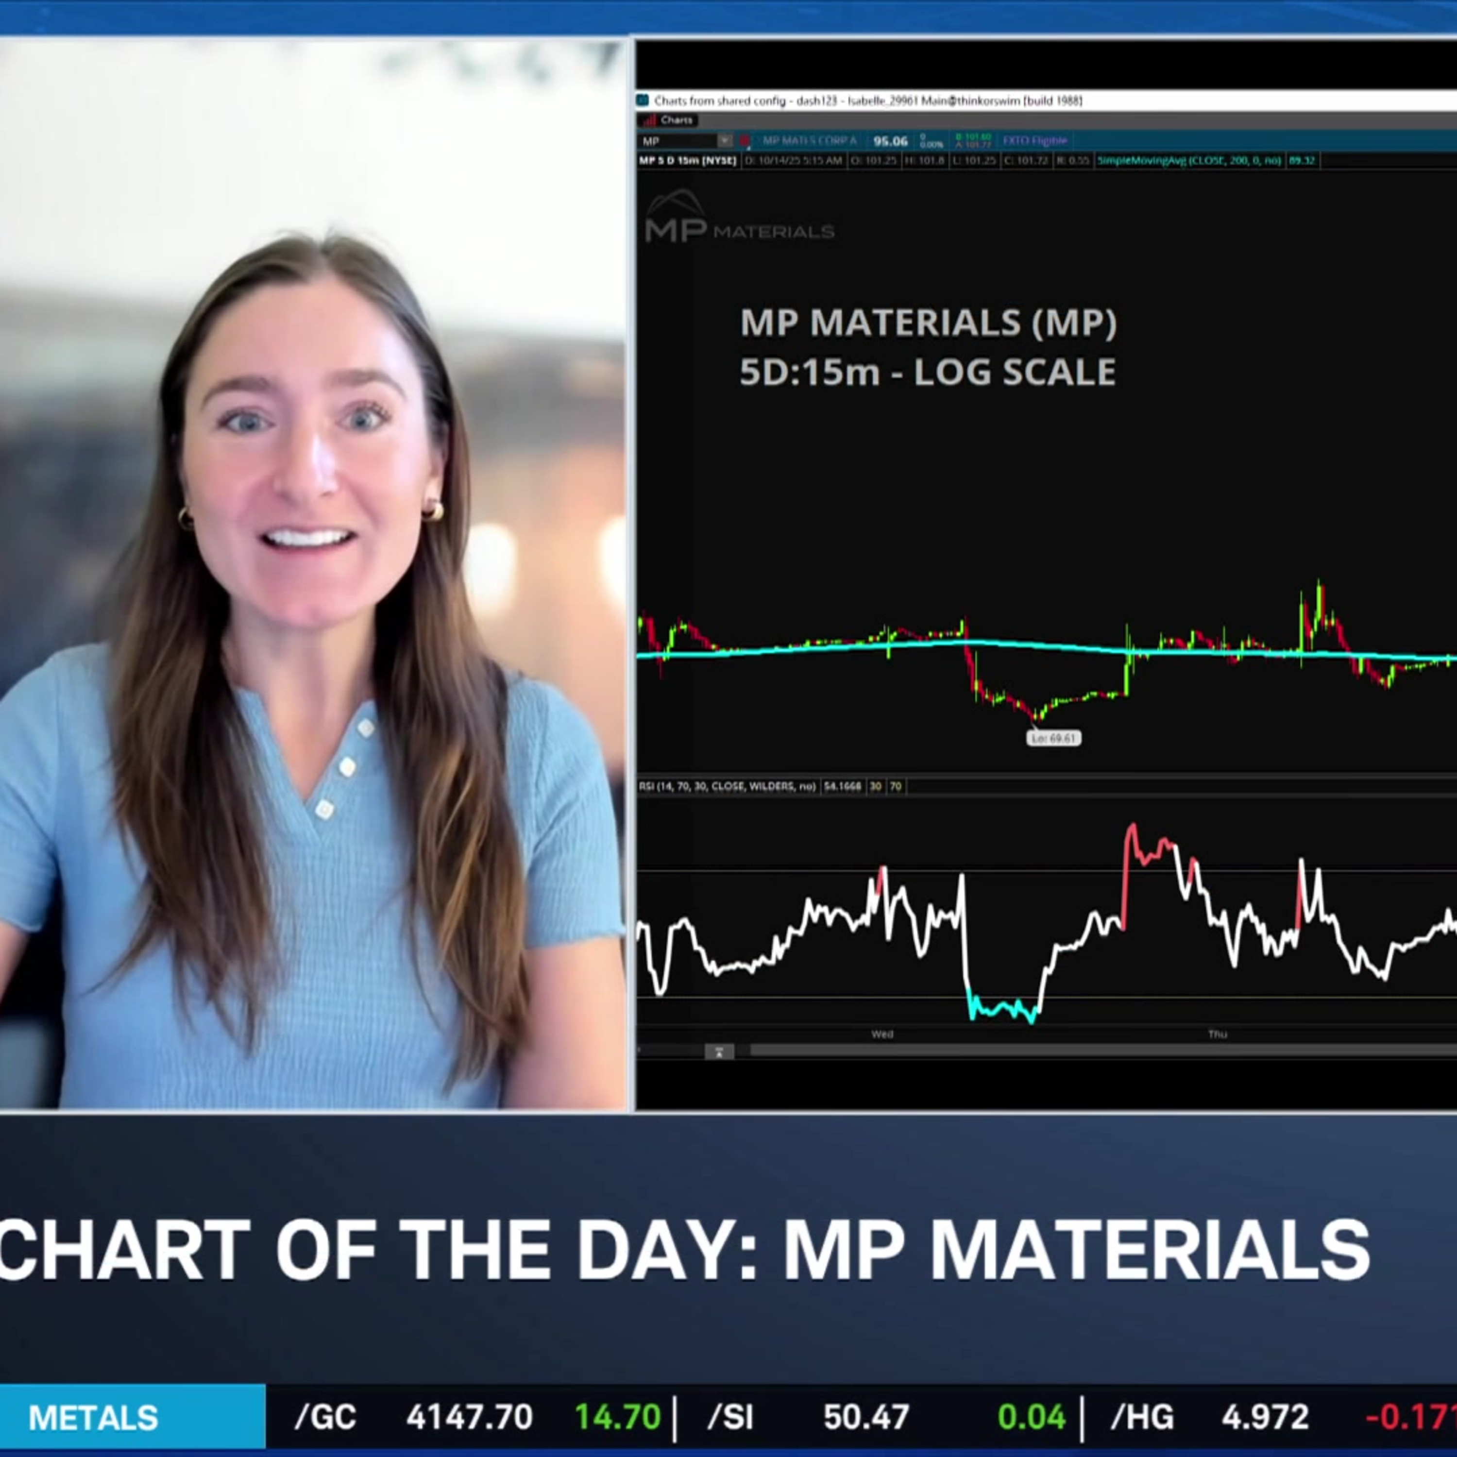This screenshot has height=1457, width=1457.
Task: Click the thinkorswim app icon in title bar
Action: pos(644,101)
